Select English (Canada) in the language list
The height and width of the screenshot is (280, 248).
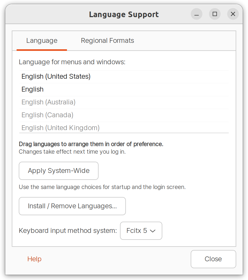[x=47, y=115]
